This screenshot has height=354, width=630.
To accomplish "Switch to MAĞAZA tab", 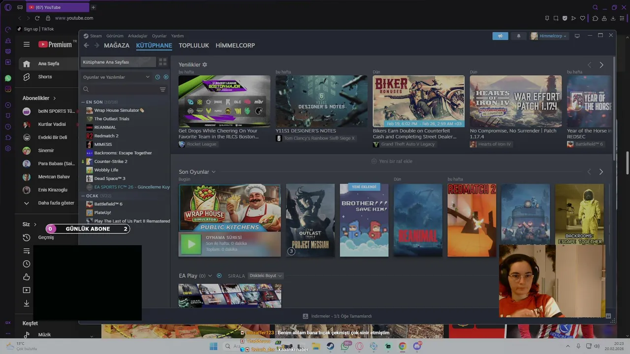I will click(x=117, y=45).
